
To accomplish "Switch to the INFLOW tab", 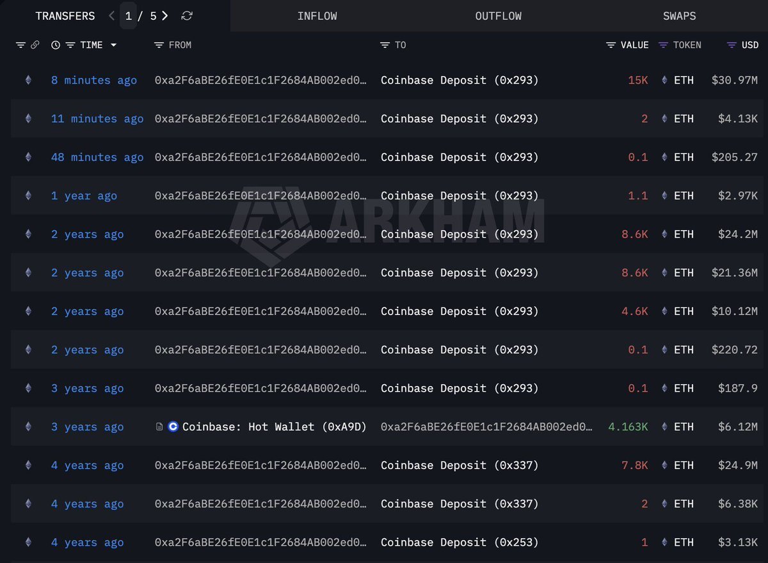I will [x=317, y=15].
